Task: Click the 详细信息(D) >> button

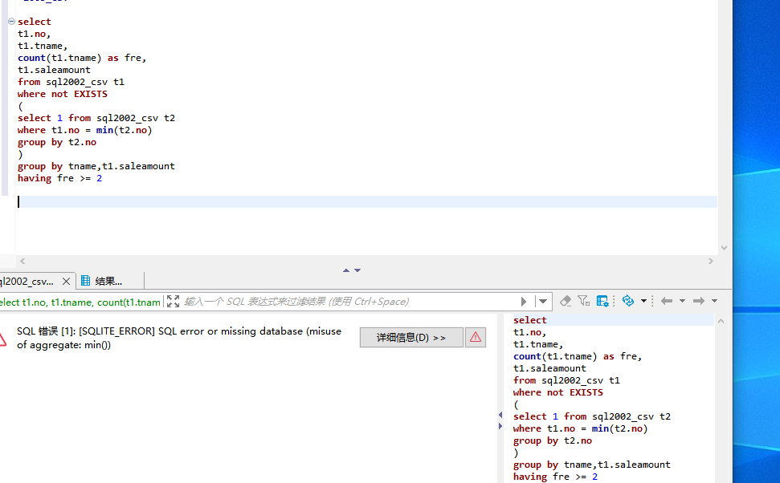Action: [x=411, y=338]
